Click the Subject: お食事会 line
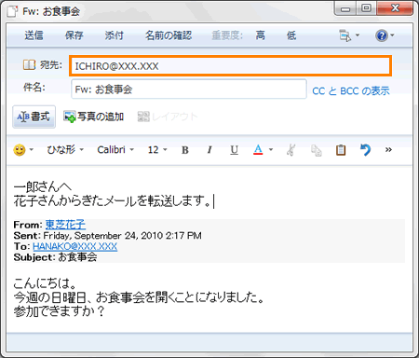Image resolution: width=419 pixels, height=358 pixels. 55,257
